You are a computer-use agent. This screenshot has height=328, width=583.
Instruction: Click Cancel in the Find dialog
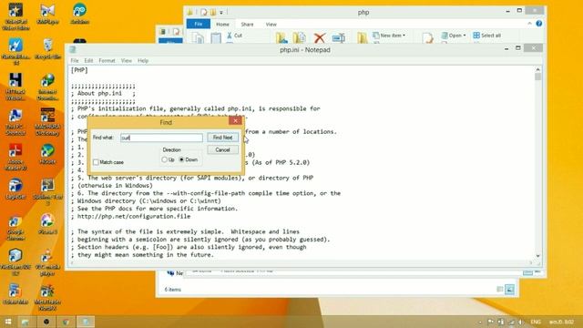[x=222, y=149]
